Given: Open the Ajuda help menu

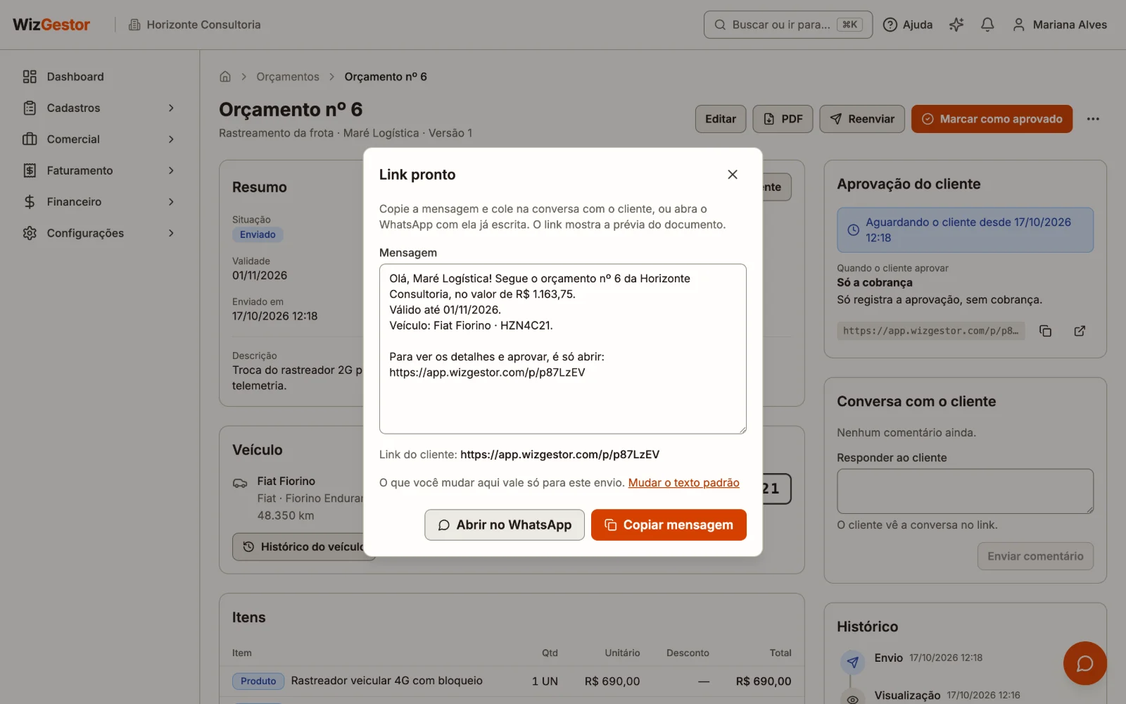Looking at the screenshot, I should click(908, 25).
